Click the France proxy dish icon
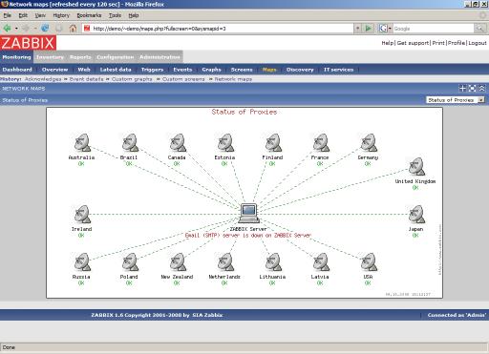 [x=321, y=143]
